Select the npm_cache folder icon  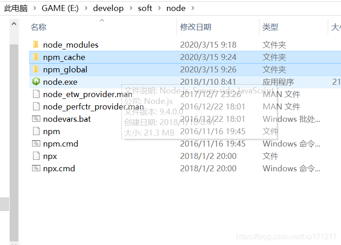[x=36, y=57]
